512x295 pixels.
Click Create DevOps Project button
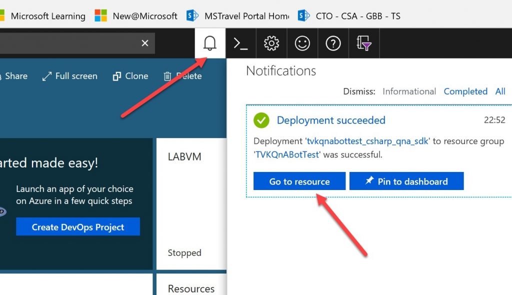coord(78,226)
